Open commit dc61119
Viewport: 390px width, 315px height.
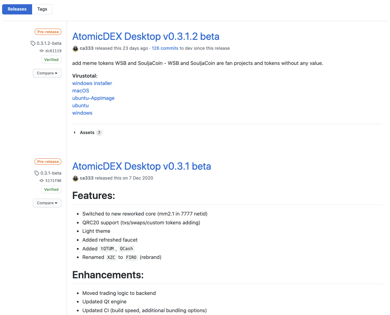53,51
